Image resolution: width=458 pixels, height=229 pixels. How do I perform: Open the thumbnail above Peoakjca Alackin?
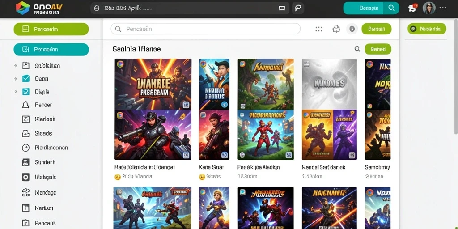266,109
